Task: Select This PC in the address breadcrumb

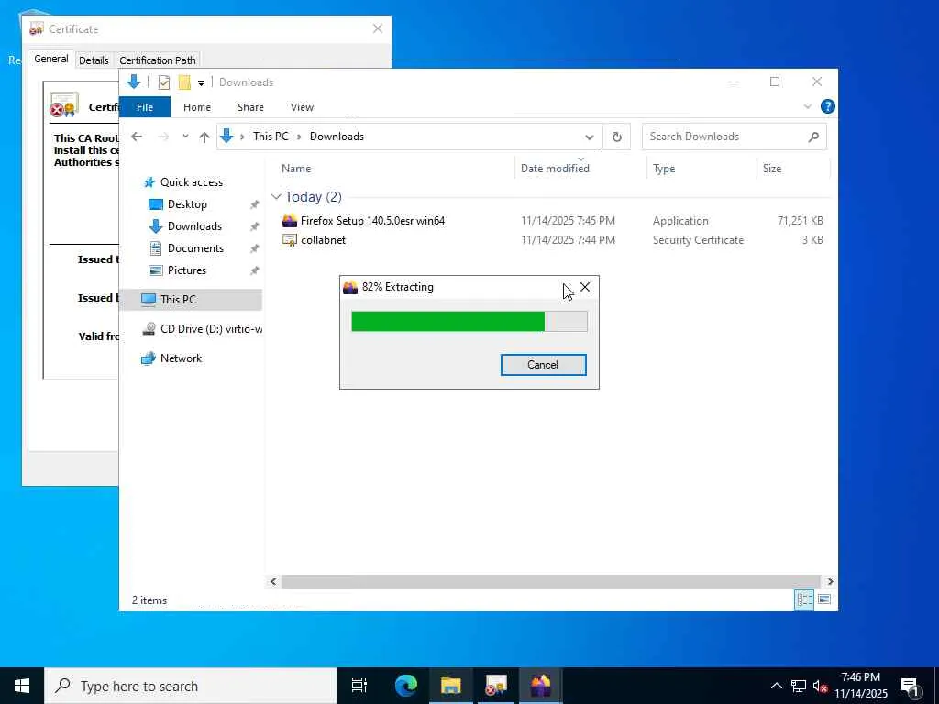Action: 271,137
